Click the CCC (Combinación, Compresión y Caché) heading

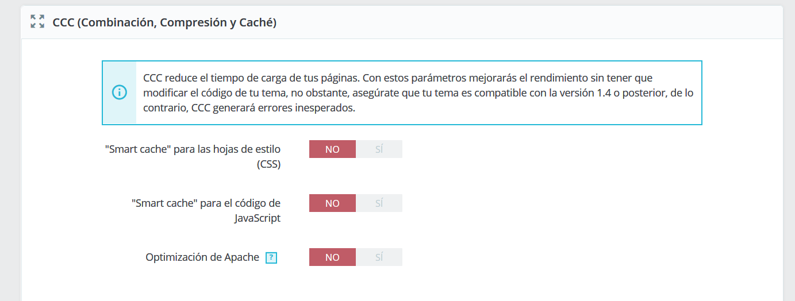point(164,23)
